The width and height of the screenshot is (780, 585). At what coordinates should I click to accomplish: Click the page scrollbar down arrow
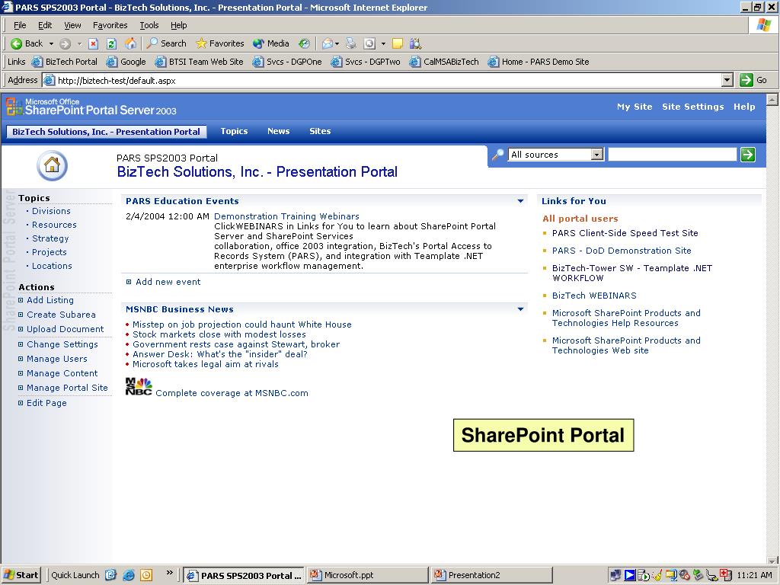[x=772, y=560]
